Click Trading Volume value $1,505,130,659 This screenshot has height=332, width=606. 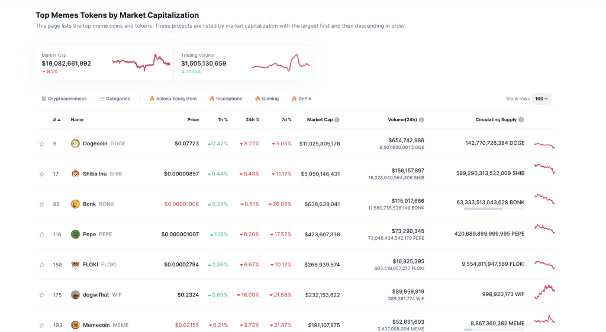[x=204, y=64]
